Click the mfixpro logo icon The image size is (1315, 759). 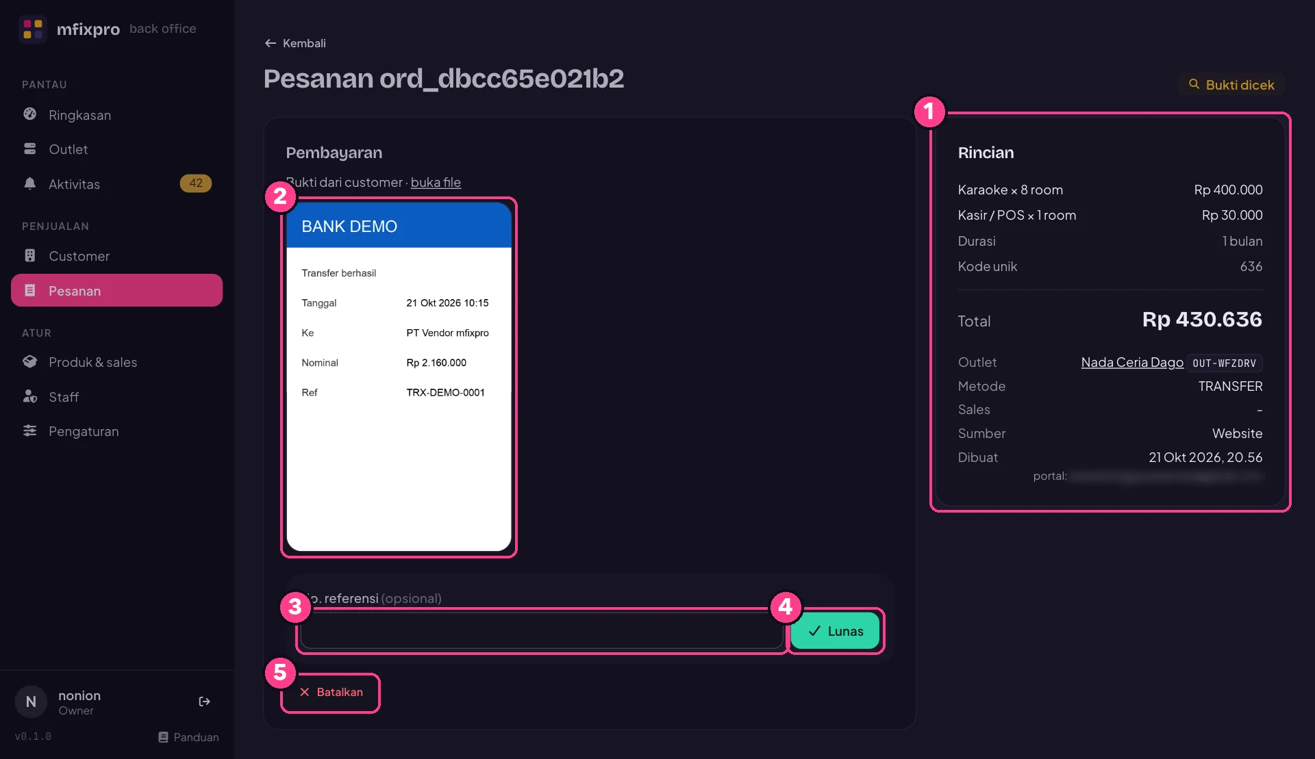coord(32,29)
